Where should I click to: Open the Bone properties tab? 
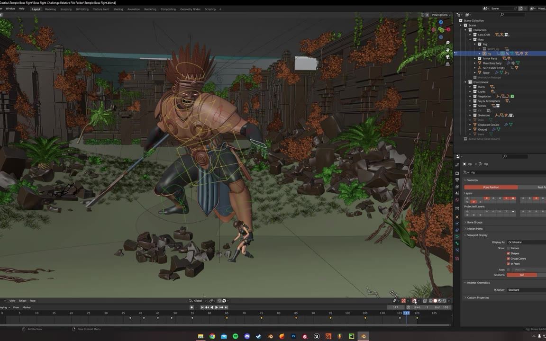[x=457, y=243]
